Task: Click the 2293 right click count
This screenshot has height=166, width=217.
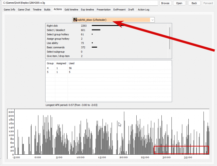Action: 84,26
